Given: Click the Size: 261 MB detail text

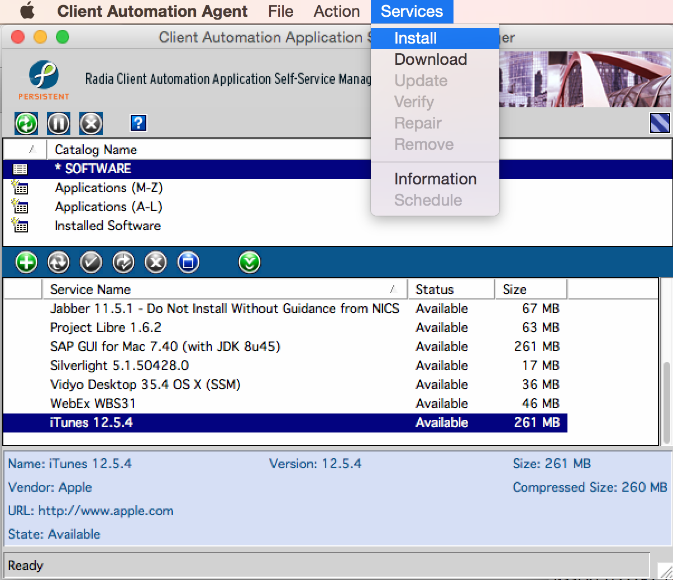Looking at the screenshot, I should pyautogui.click(x=551, y=464).
